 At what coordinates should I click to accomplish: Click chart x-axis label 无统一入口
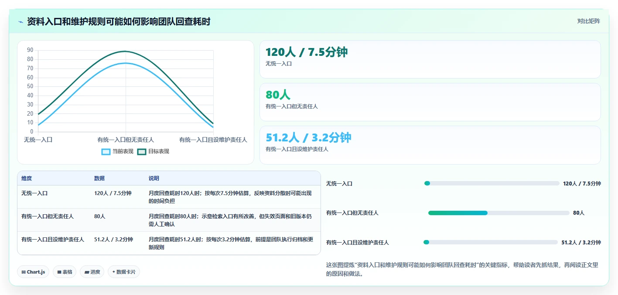38,140
